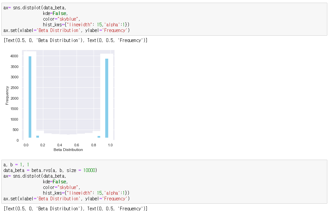Click the 0.2 tick label on the x-axis
332x216 pixels.
coord(43,145)
